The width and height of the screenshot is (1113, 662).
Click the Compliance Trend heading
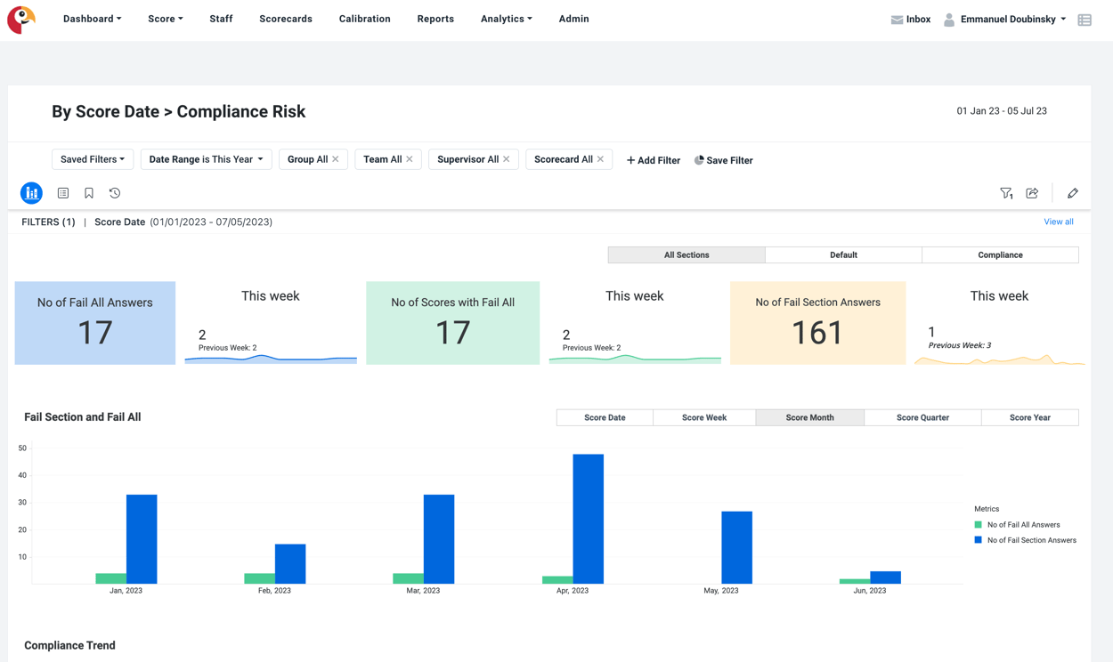coord(69,645)
